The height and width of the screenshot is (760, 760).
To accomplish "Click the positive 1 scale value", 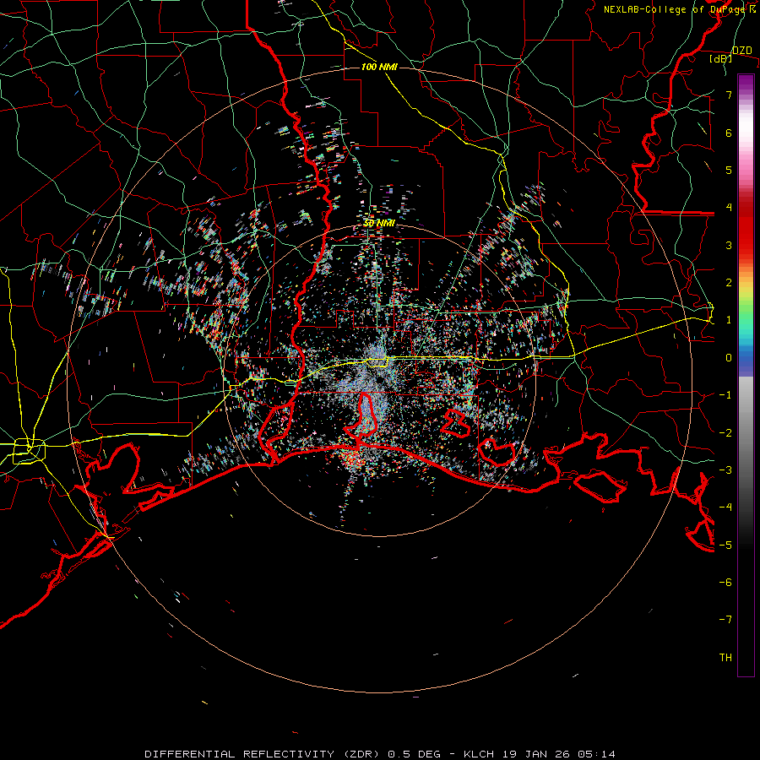I will tap(729, 320).
